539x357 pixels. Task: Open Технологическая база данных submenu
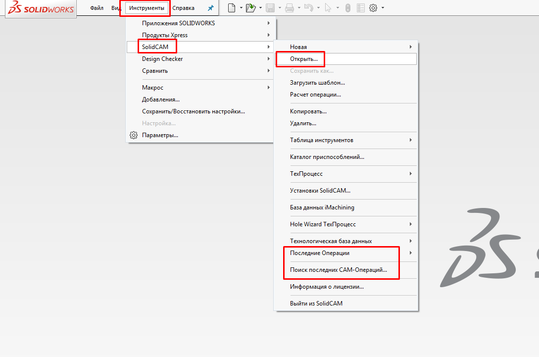coord(346,241)
